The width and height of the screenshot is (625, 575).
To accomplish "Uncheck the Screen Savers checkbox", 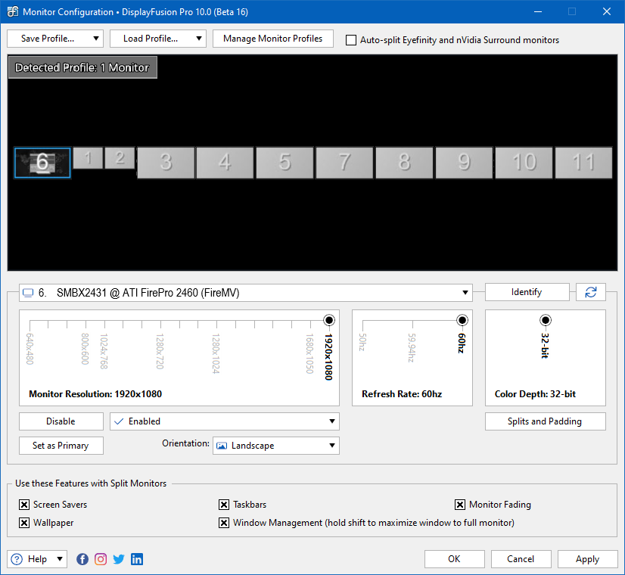I will (24, 505).
